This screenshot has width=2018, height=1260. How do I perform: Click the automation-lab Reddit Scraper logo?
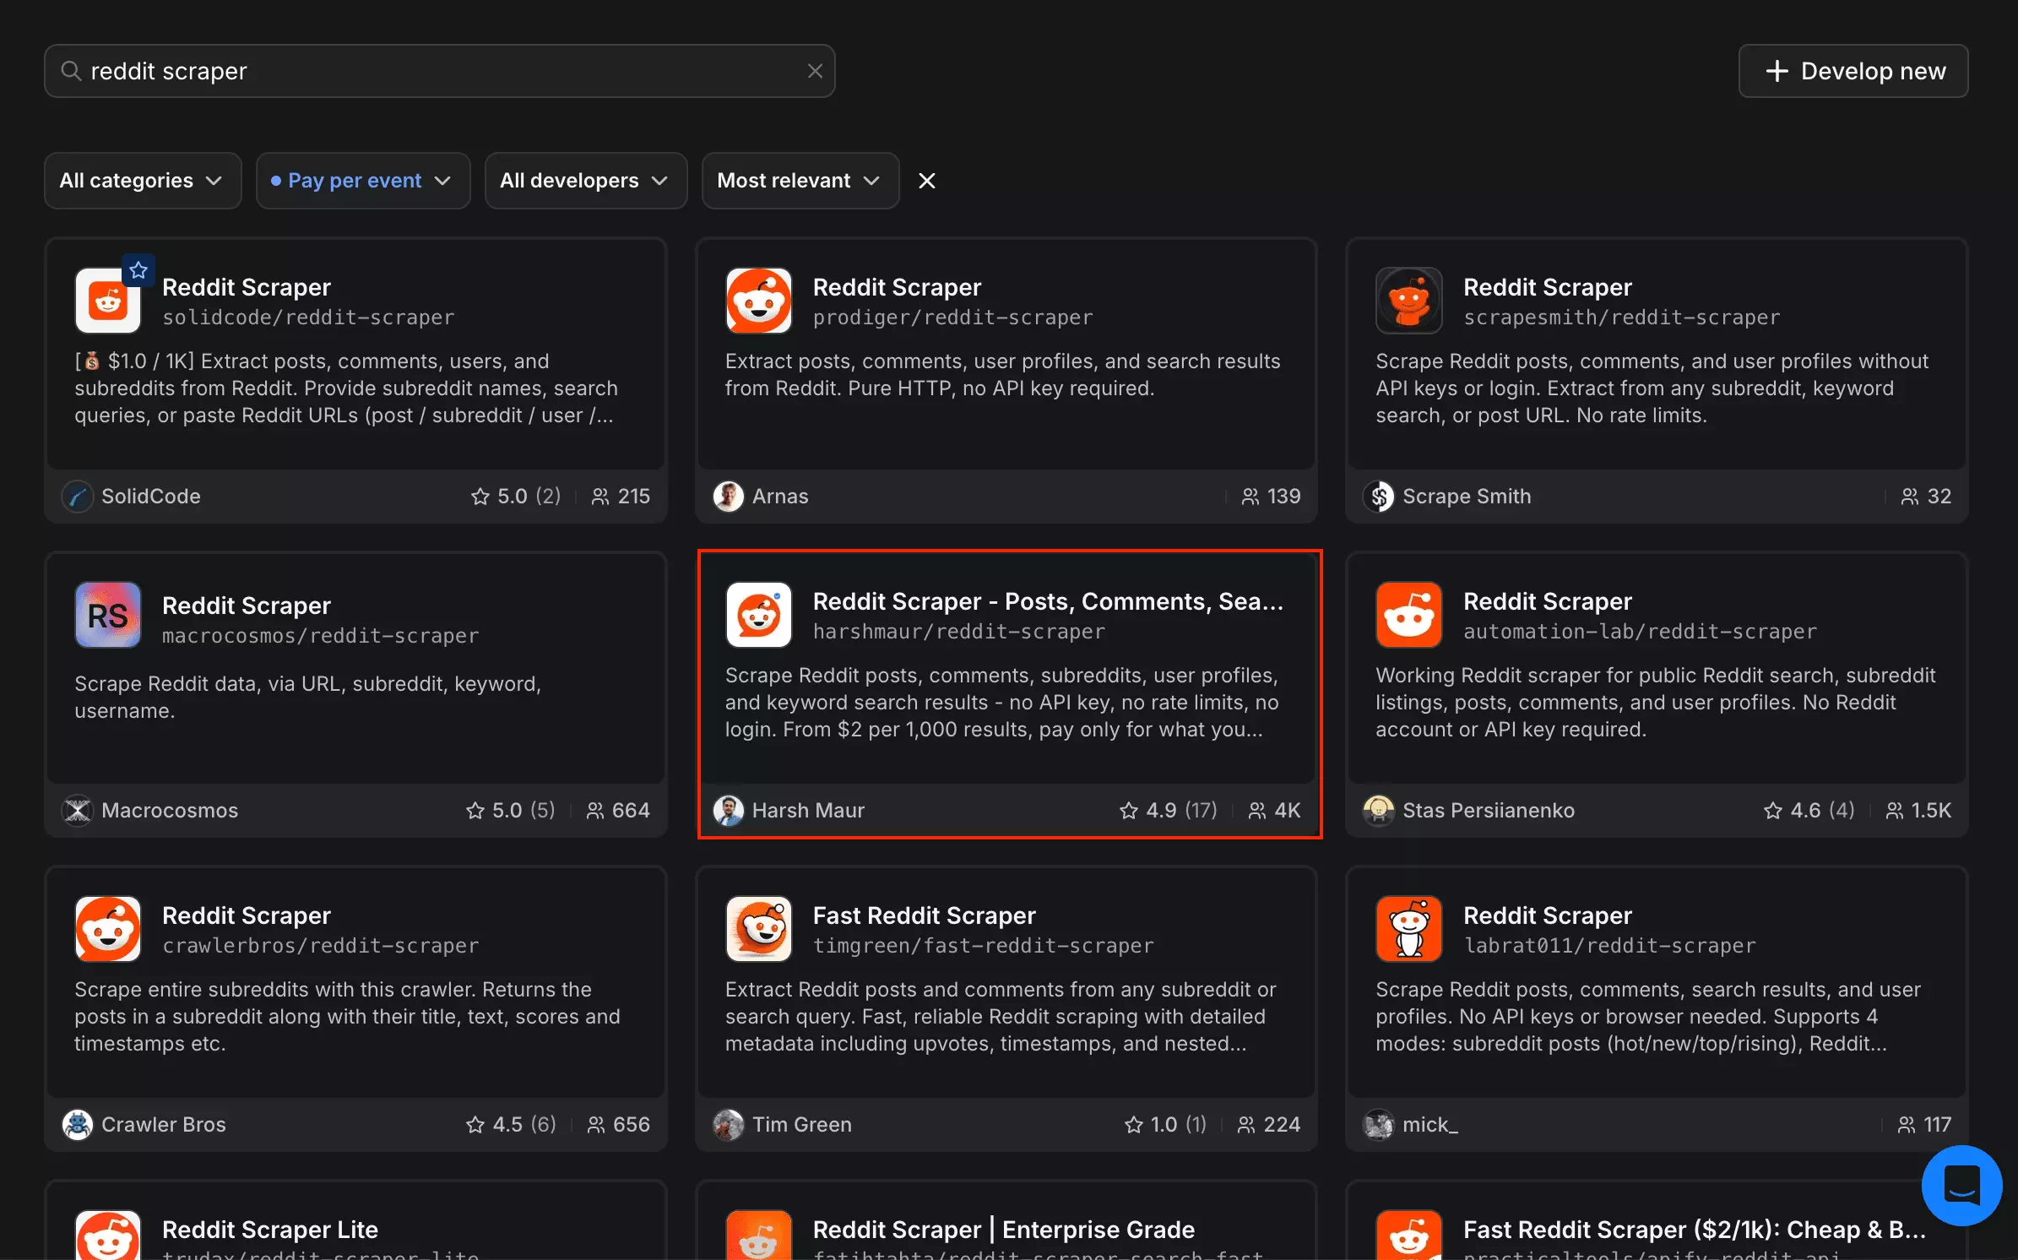[x=1408, y=615]
